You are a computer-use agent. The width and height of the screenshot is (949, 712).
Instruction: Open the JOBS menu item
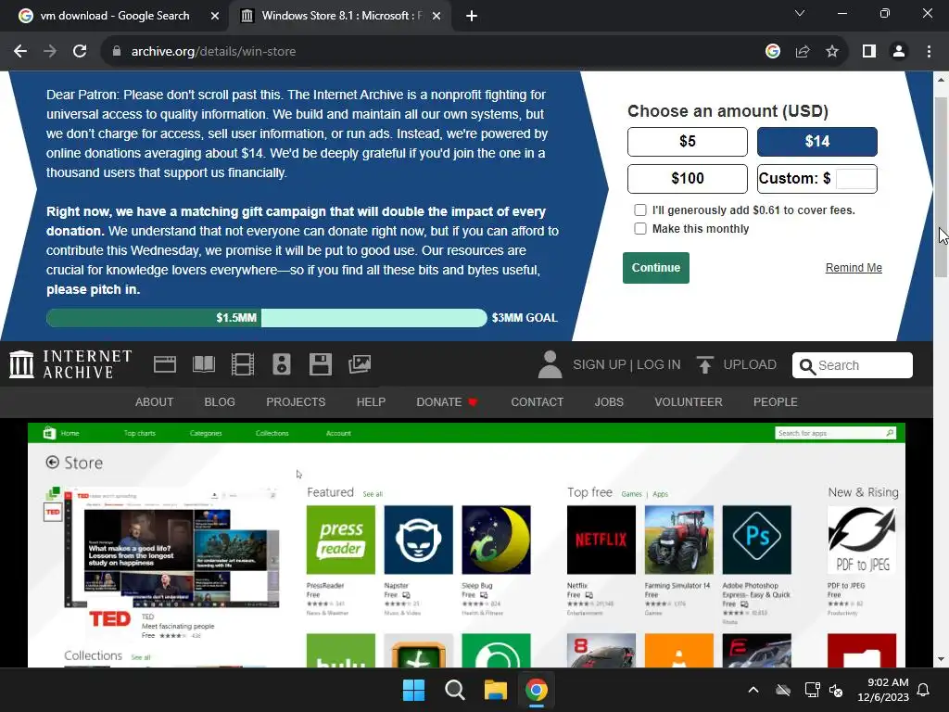point(609,402)
